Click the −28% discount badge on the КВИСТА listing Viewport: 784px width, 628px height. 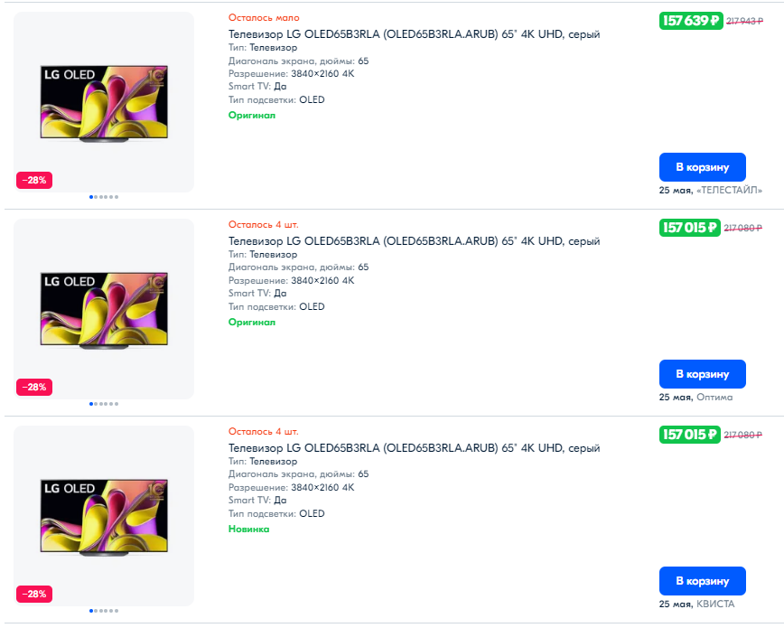pyautogui.click(x=34, y=594)
